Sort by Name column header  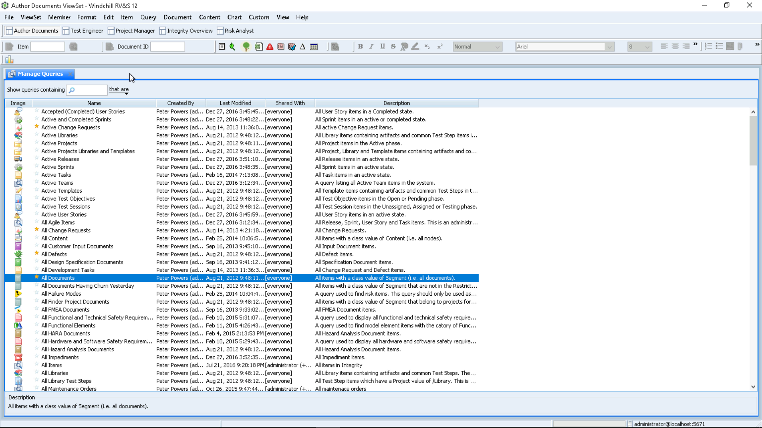(x=94, y=103)
